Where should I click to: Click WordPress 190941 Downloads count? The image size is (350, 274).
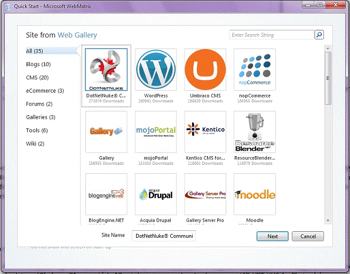(156, 101)
